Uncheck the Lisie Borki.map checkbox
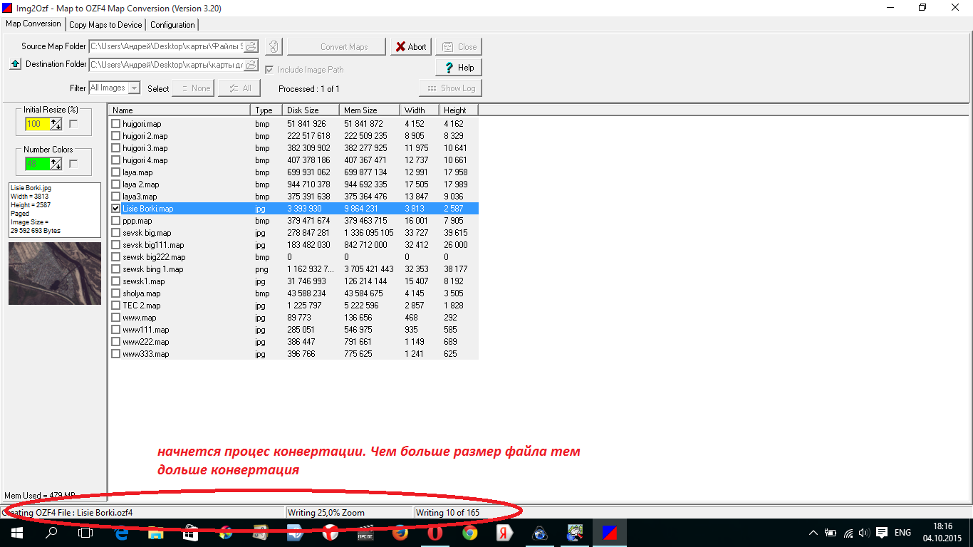 point(115,209)
